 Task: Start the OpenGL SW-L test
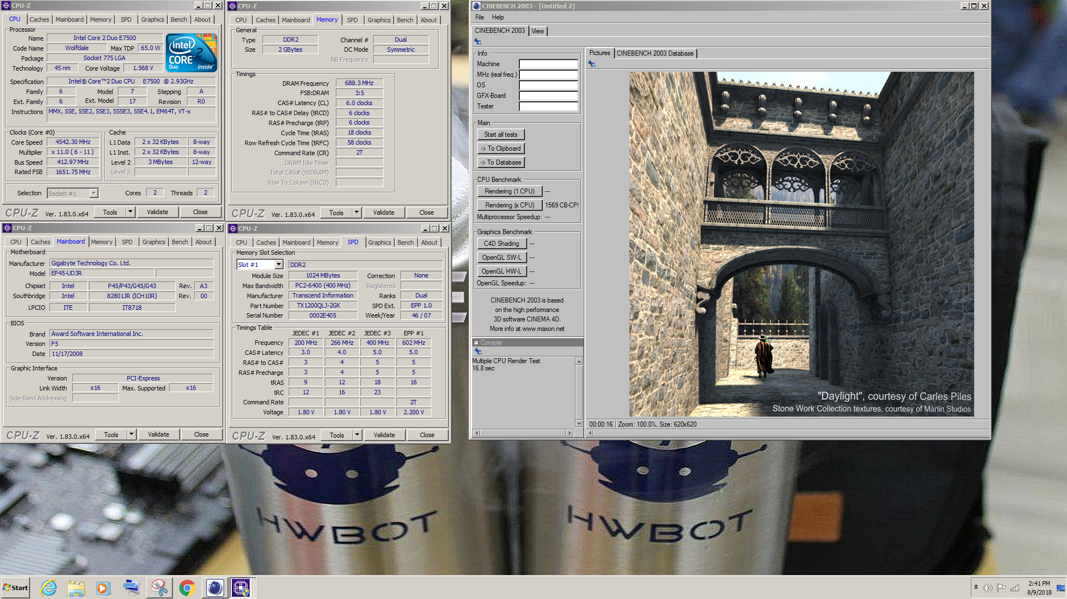(501, 258)
